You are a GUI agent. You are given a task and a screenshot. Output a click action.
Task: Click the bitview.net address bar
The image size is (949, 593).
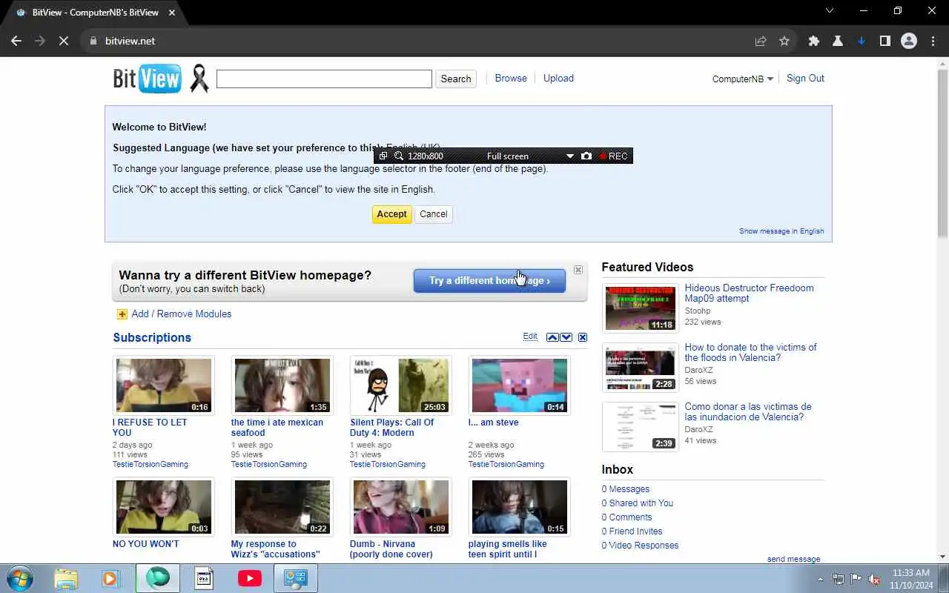tap(415, 41)
